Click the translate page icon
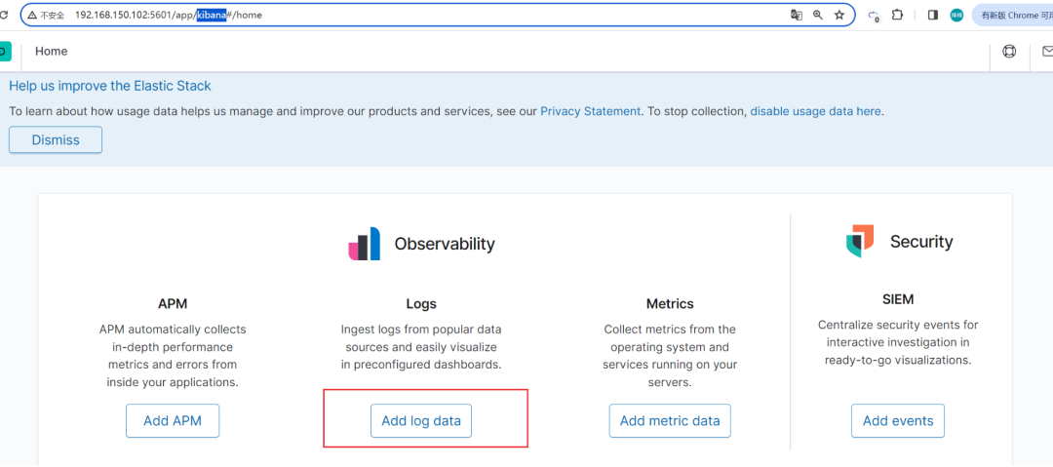The height and width of the screenshot is (467, 1053). [797, 16]
